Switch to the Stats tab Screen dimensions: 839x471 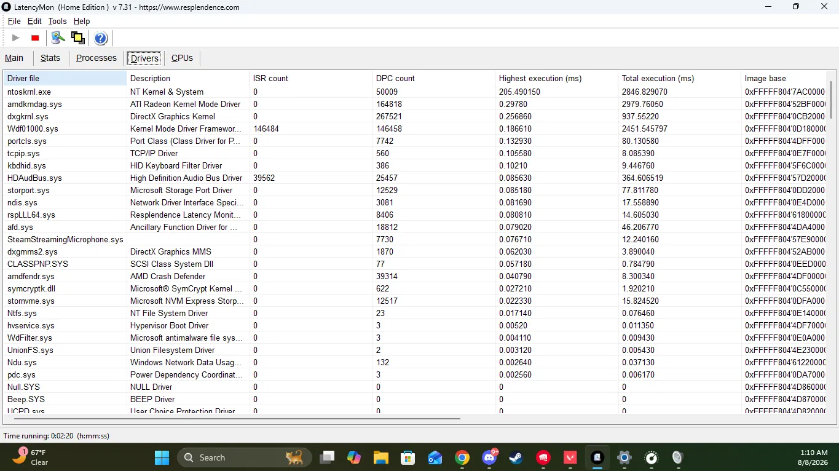coord(50,58)
